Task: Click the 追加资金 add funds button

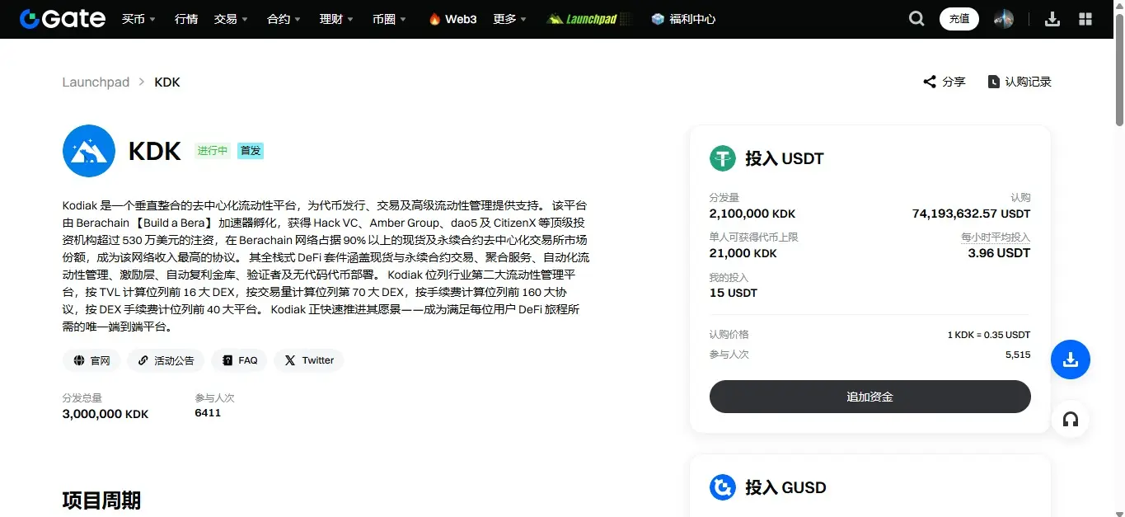Action: (x=870, y=397)
